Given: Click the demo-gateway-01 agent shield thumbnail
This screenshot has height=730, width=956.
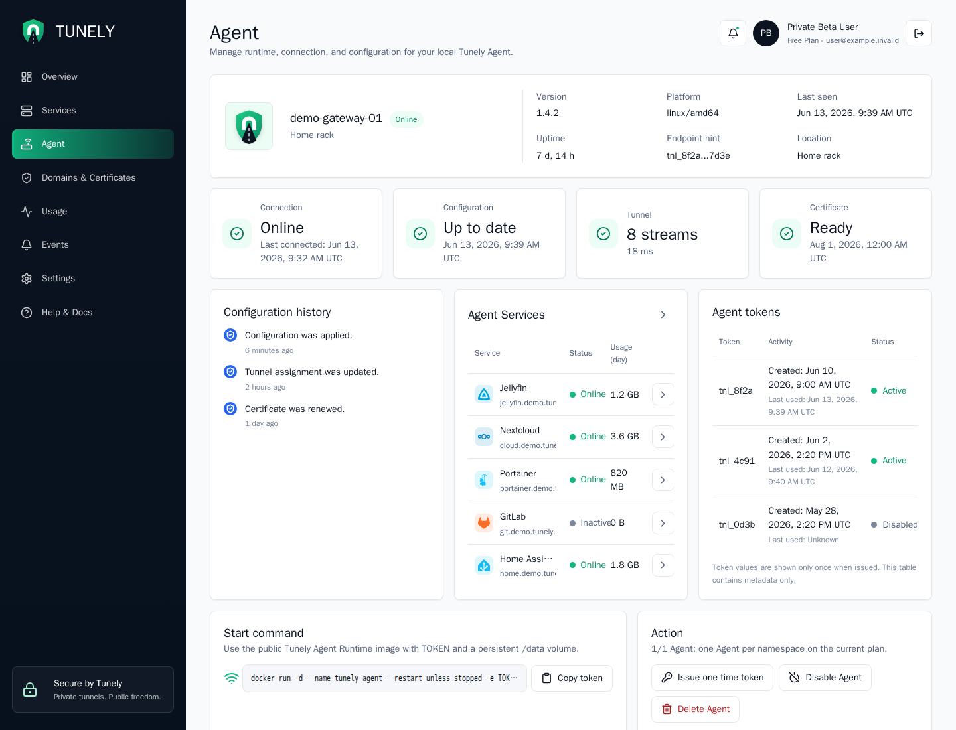Looking at the screenshot, I should coord(249,126).
